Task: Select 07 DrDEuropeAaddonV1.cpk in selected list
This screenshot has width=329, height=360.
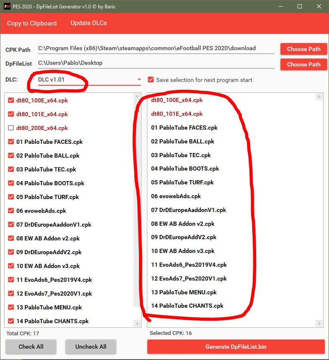Action: [188, 210]
